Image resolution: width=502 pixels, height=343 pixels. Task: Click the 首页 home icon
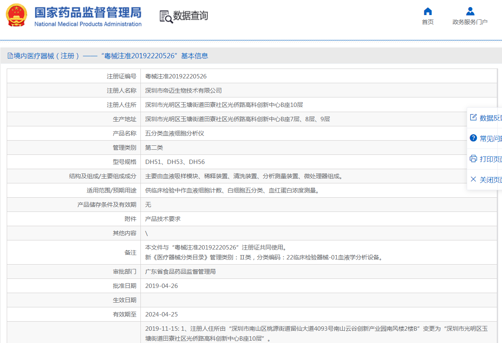[428, 11]
